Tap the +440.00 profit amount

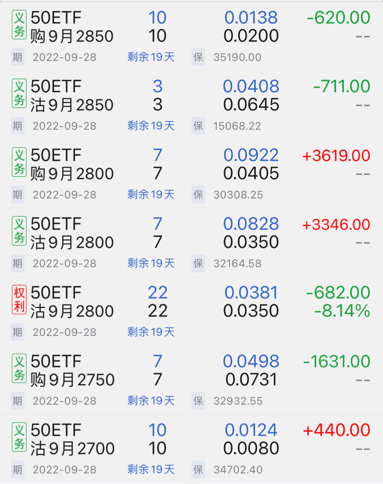337,430
